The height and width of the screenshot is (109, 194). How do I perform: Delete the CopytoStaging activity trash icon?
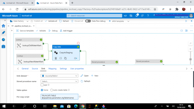click(x=56, y=58)
